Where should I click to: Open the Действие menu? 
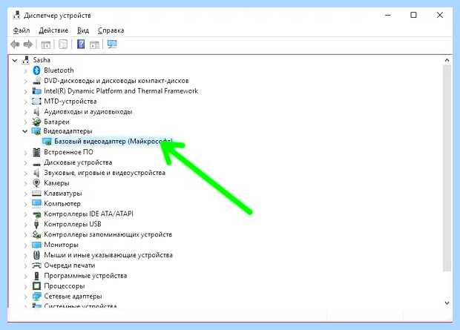(x=53, y=30)
